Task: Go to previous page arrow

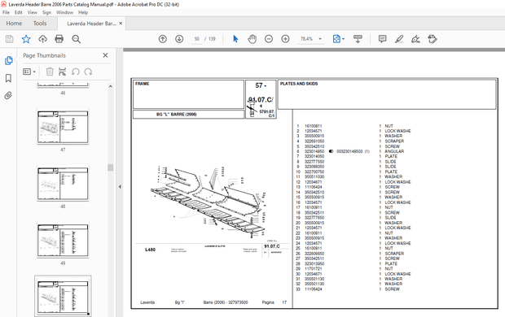Action: (163, 39)
